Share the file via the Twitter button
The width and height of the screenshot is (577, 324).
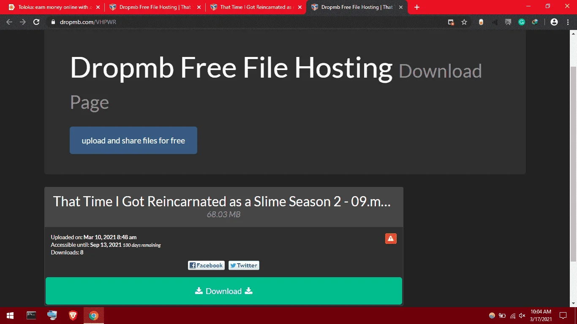[x=244, y=265]
